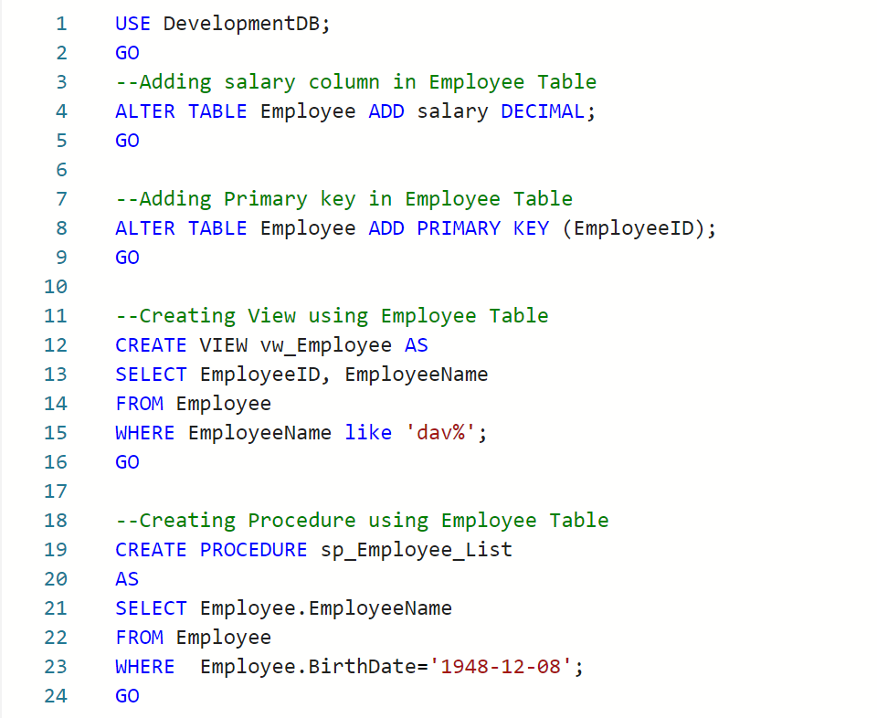The height and width of the screenshot is (718, 877).
Task: Click line number 24 in the gutter
Action: 56,696
